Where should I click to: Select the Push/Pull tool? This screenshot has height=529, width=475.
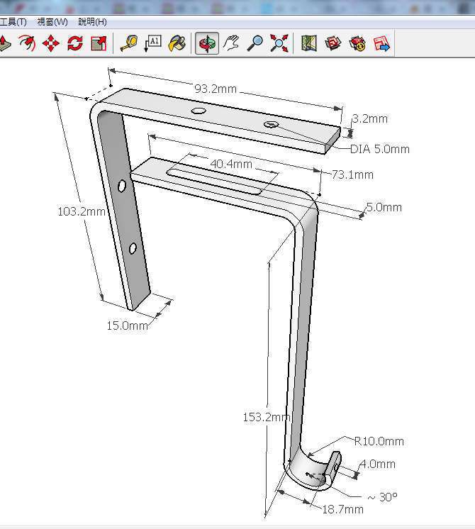[5, 43]
